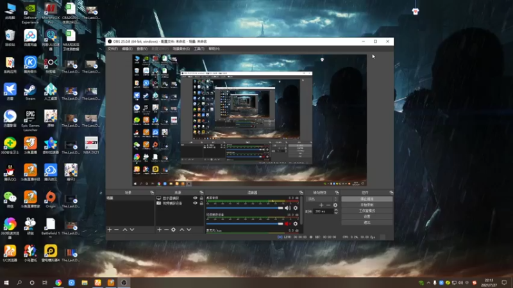Hide the display capture (显示器捕获) source
Screen dimensions: 513x288
coord(196,198)
